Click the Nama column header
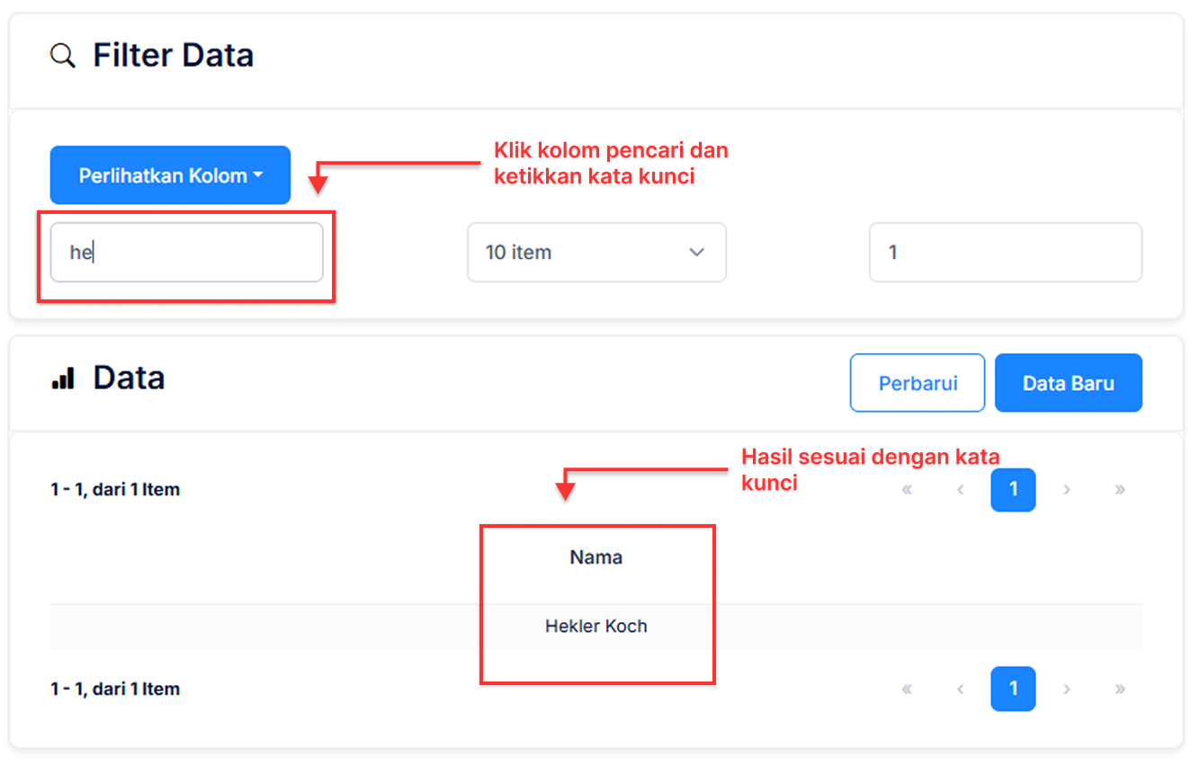 tap(596, 557)
